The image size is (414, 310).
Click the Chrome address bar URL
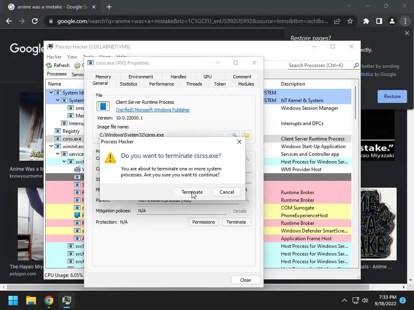(192, 21)
